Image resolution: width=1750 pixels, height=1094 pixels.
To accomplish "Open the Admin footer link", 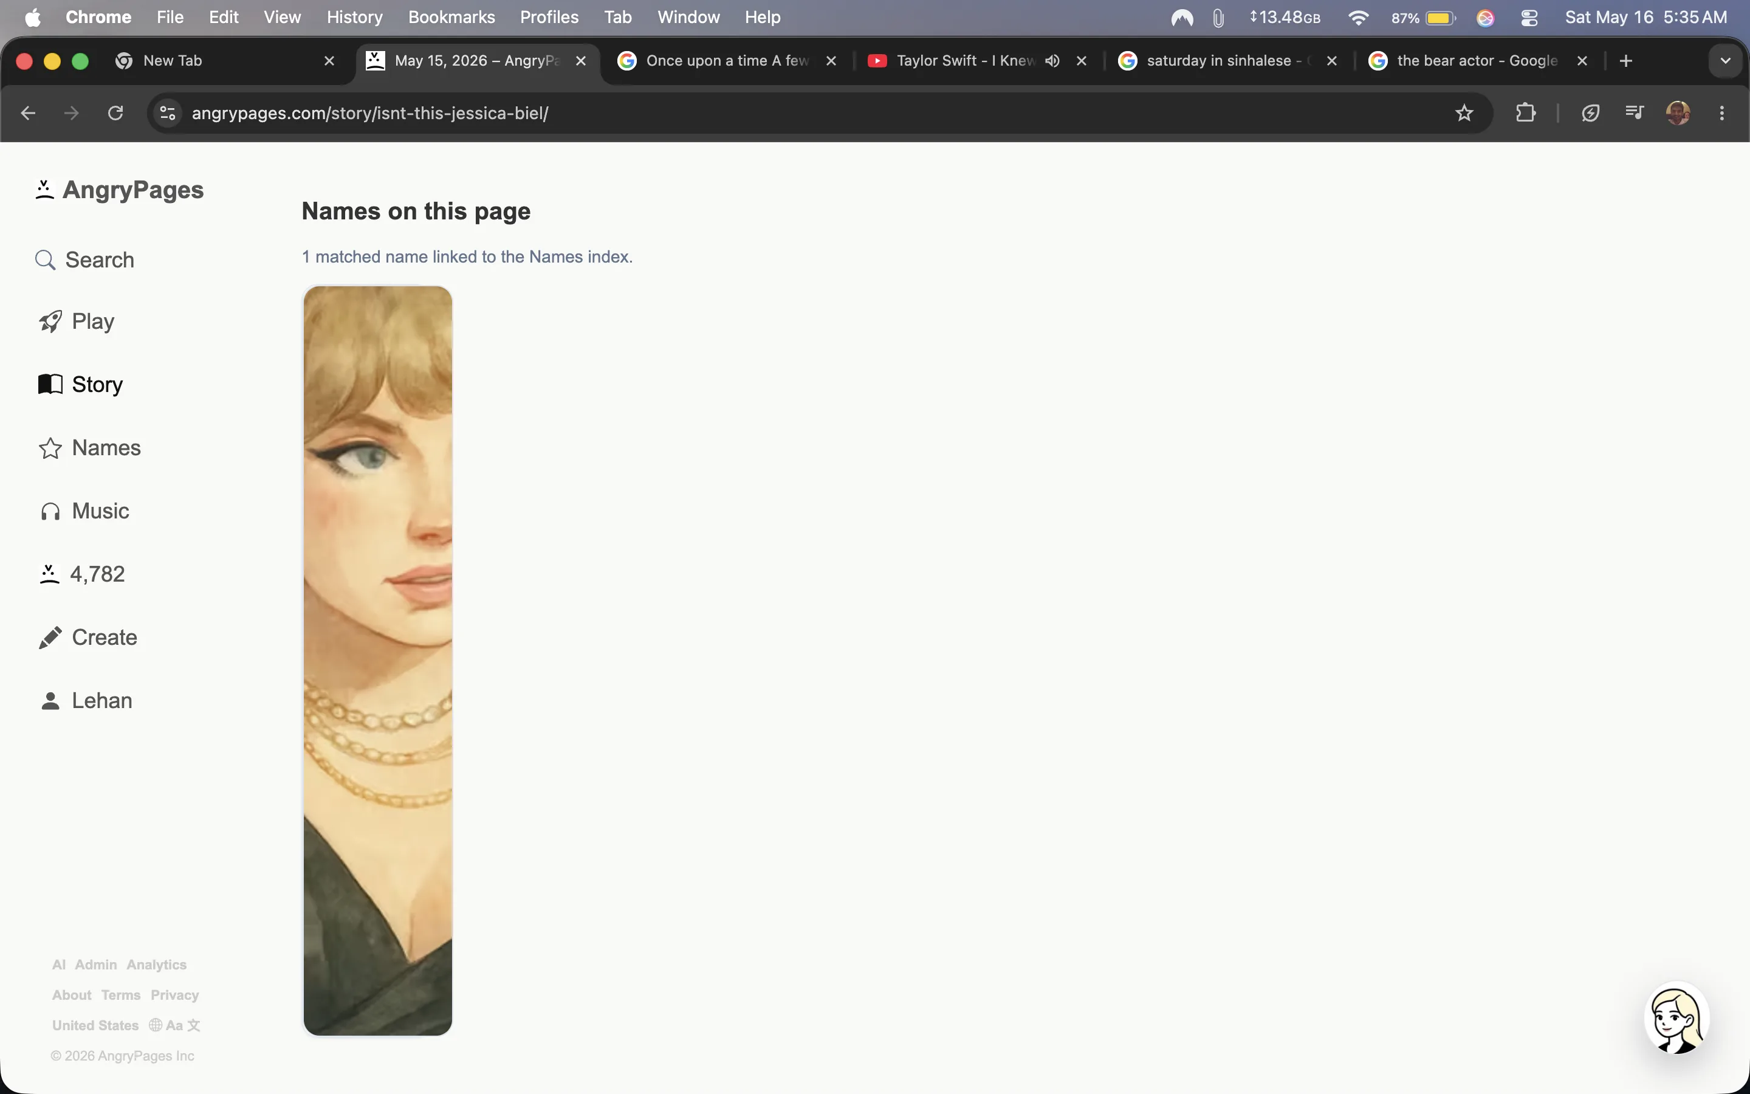I will click(x=95, y=965).
